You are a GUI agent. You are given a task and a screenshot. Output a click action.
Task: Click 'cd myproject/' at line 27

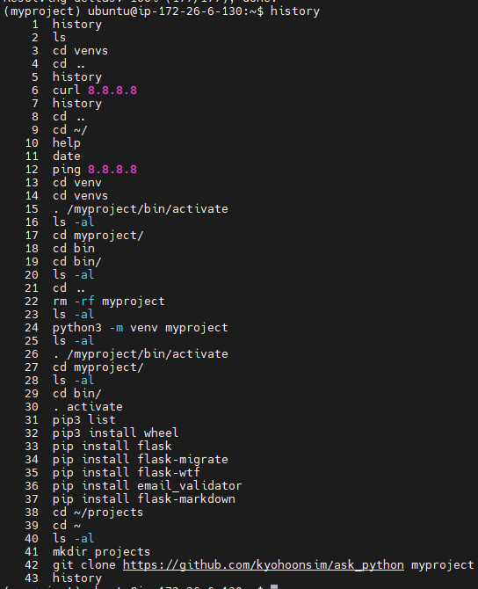tap(98, 367)
